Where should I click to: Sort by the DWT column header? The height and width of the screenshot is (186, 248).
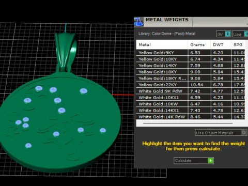(x=221, y=45)
